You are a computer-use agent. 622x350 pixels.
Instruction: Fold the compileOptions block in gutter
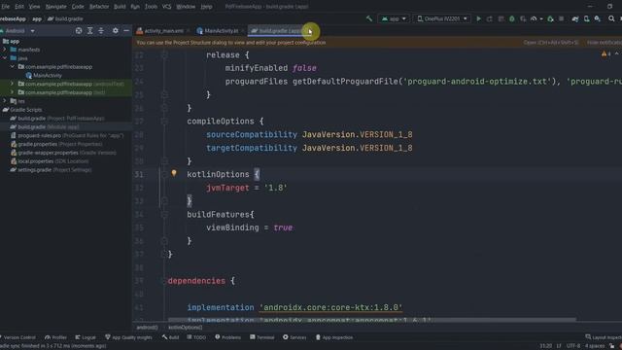164,121
